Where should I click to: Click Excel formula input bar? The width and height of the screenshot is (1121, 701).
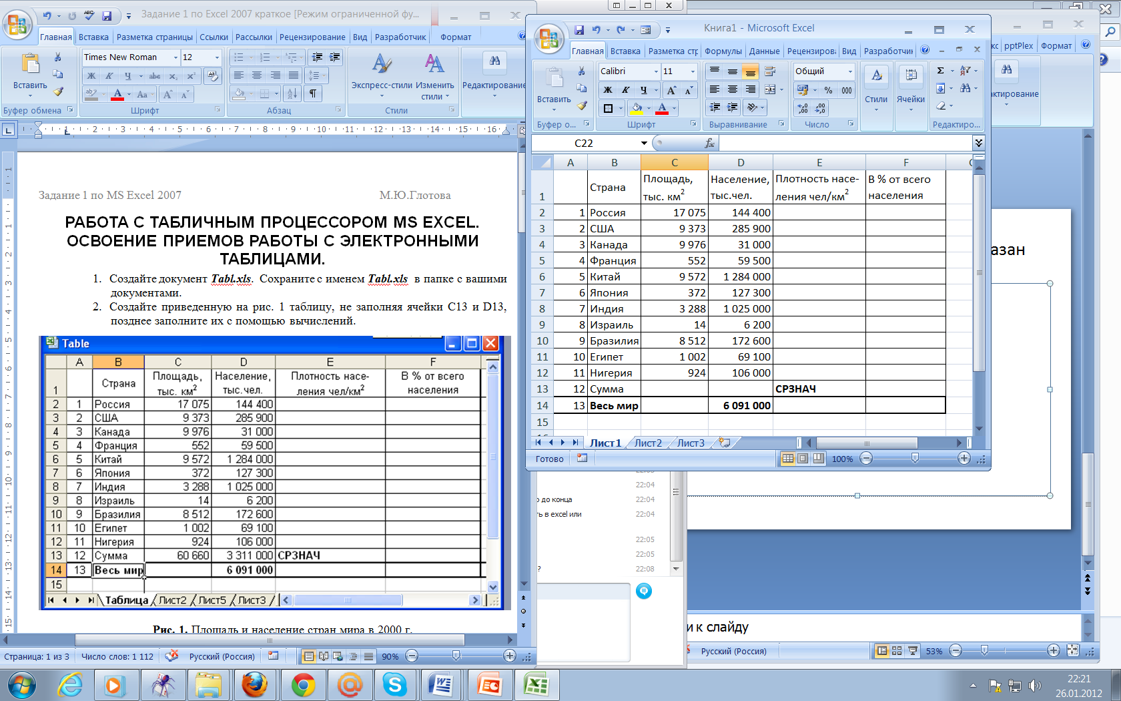[x=846, y=143]
